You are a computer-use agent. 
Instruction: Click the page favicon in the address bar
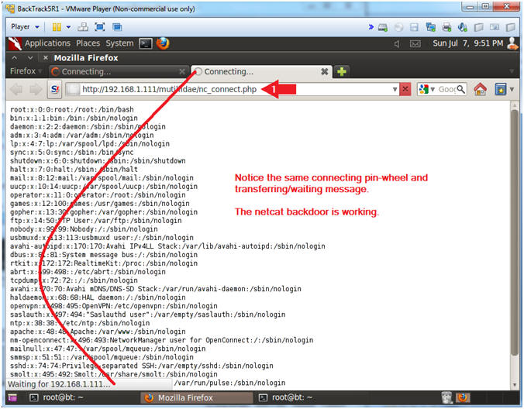73,90
